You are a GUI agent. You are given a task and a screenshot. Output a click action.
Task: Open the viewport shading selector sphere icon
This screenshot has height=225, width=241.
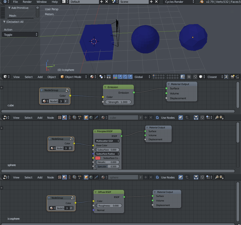[x=93, y=77]
